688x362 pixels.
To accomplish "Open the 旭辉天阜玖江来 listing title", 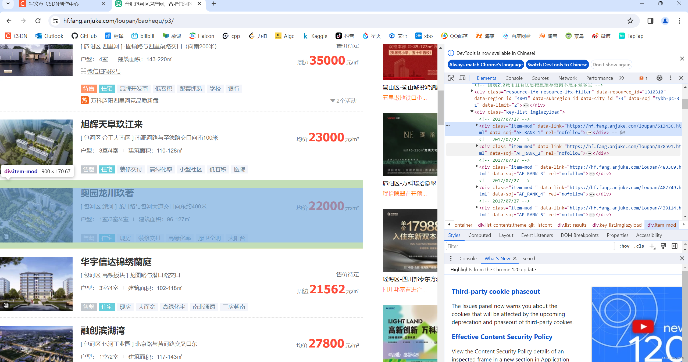I will 112,125.
